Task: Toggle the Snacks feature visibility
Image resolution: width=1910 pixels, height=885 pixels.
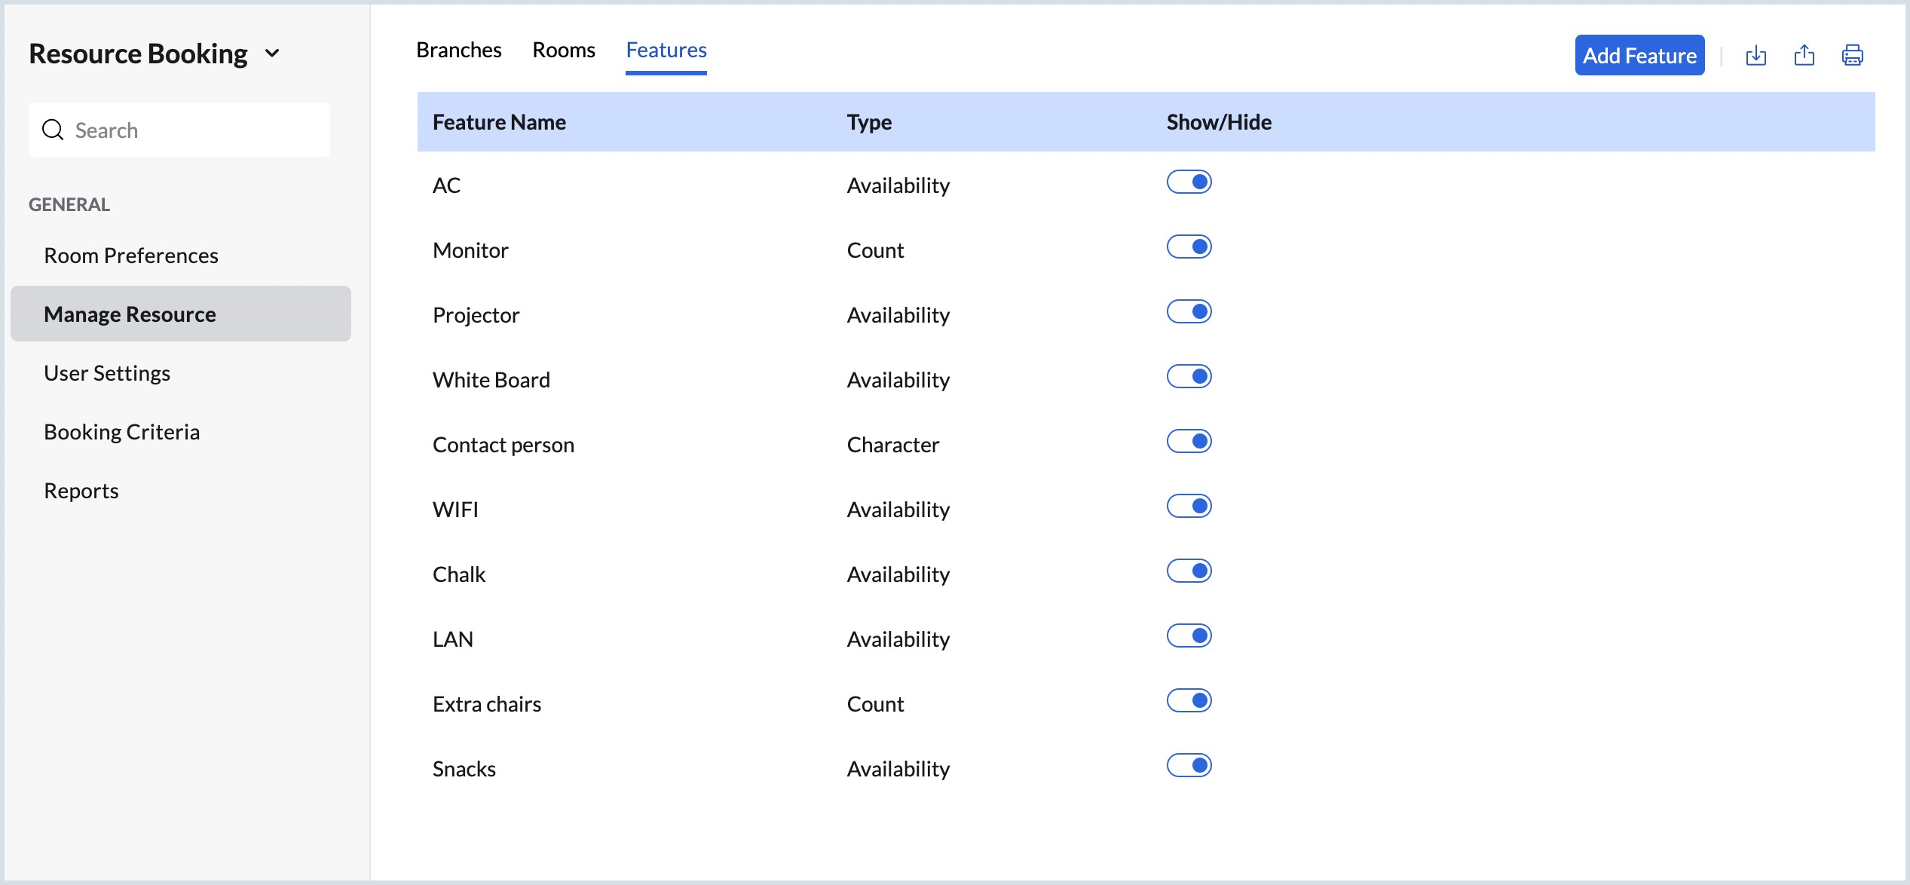Action: 1189,765
